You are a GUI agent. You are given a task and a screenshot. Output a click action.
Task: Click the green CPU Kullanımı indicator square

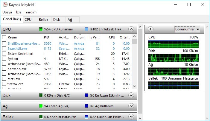pyautogui.click(x=41, y=29)
